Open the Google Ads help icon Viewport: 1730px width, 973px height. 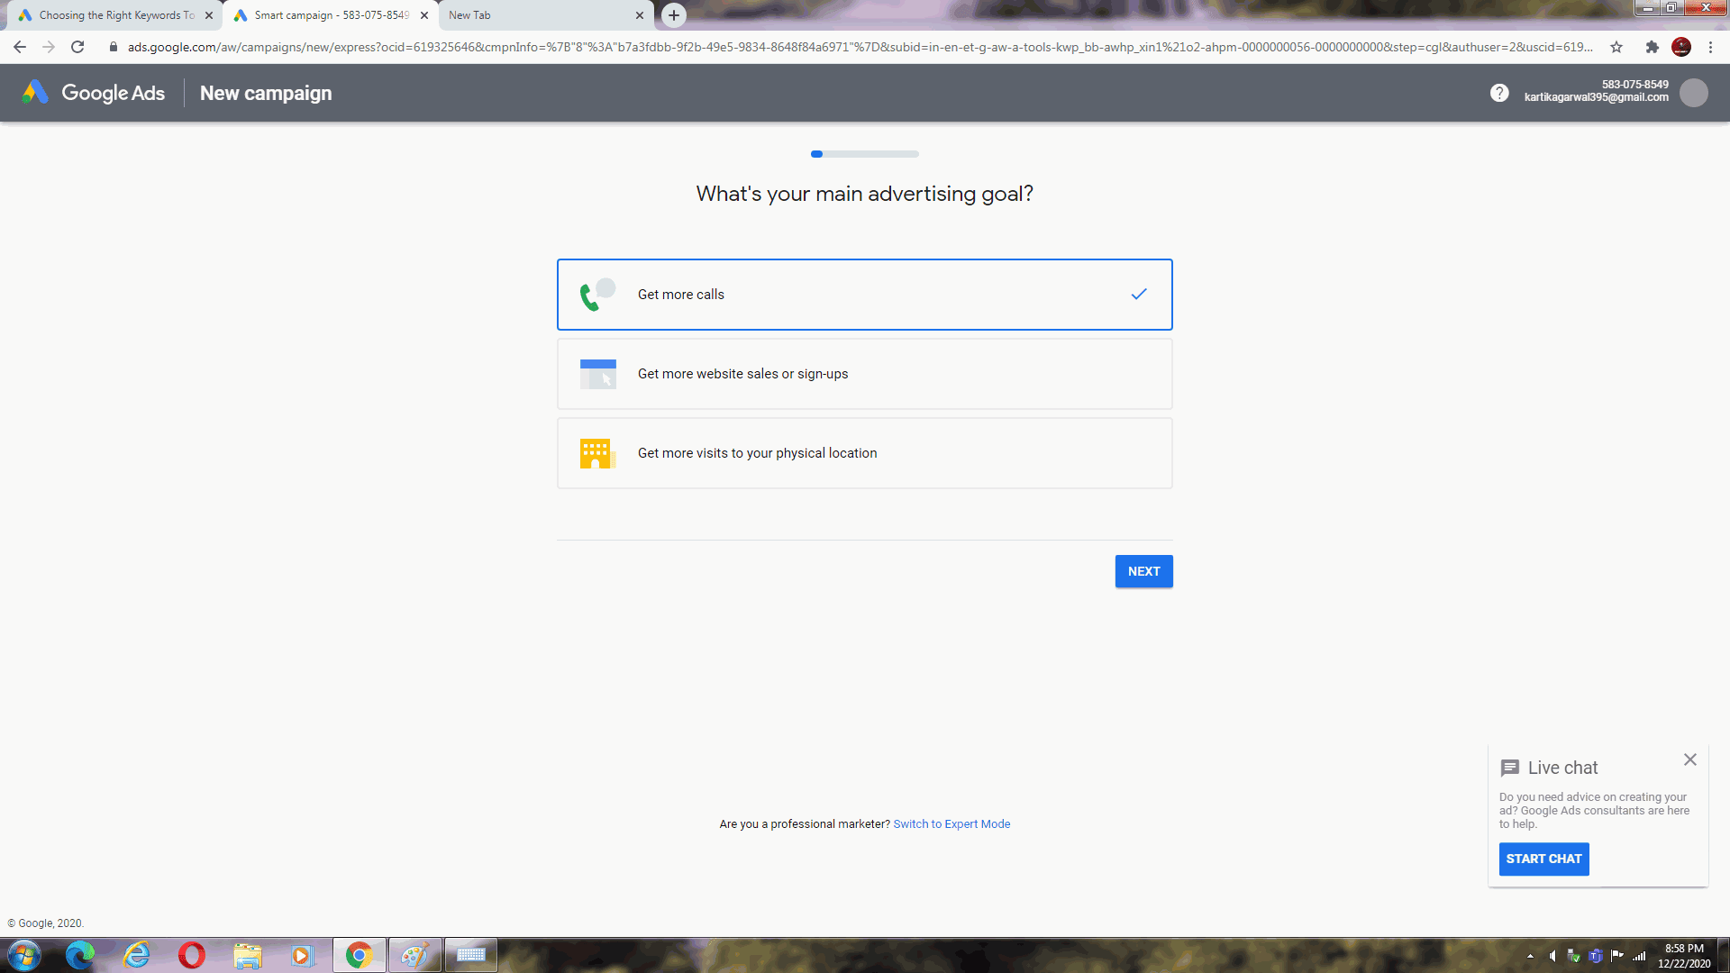(1498, 93)
